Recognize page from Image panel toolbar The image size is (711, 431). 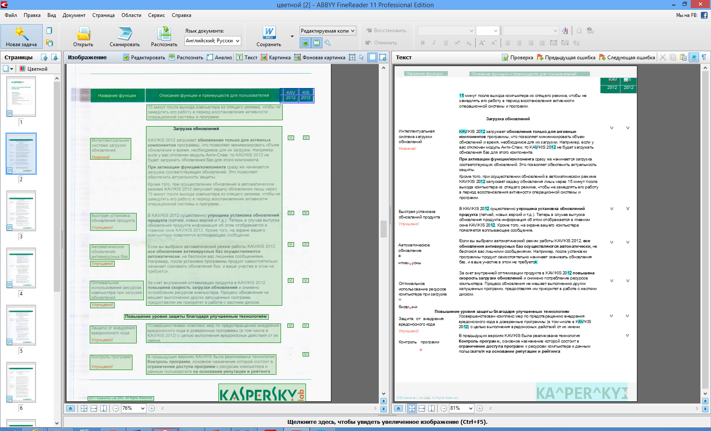(186, 58)
